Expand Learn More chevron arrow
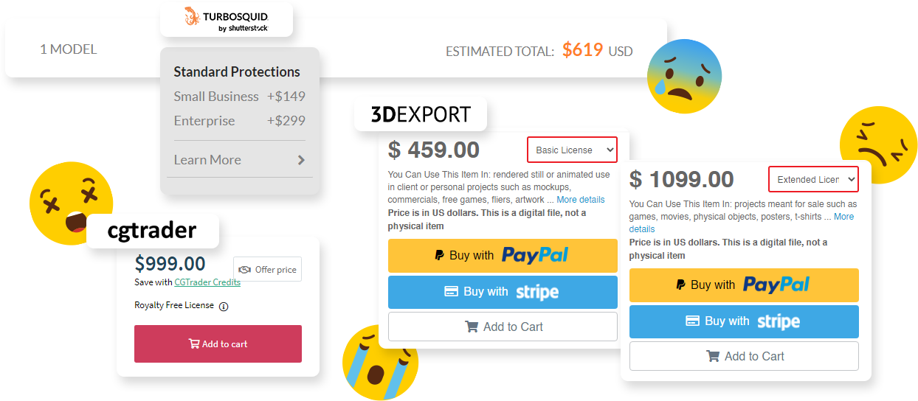Viewport: 918px width, 401px height. [301, 160]
